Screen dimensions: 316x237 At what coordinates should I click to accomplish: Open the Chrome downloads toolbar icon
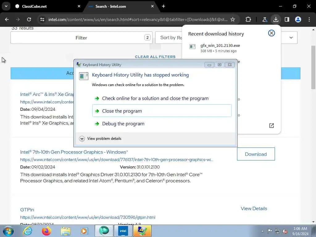point(276,19)
